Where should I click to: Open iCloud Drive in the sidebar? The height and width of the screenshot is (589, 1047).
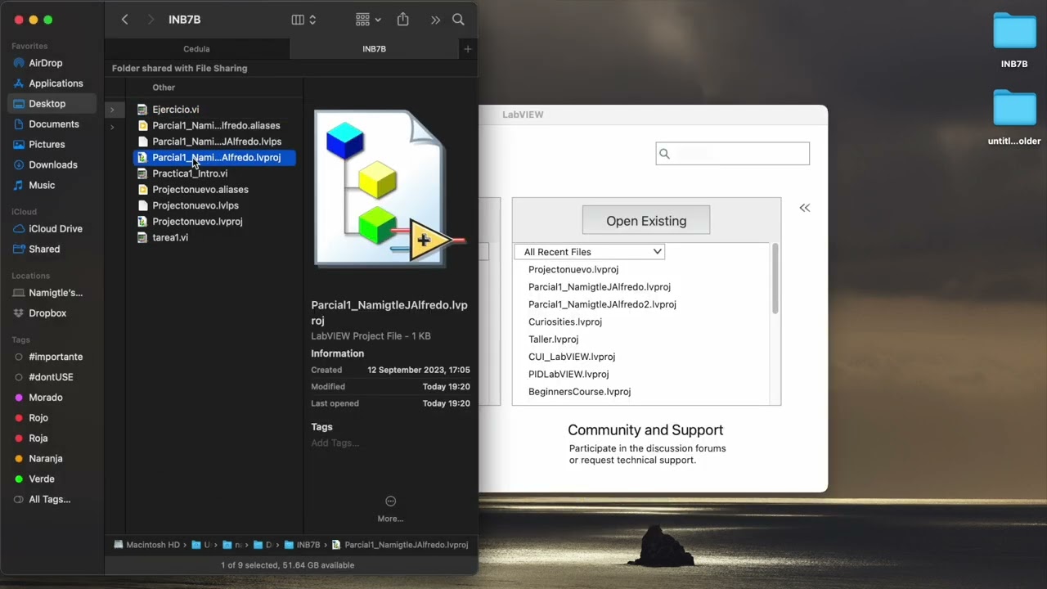point(55,229)
